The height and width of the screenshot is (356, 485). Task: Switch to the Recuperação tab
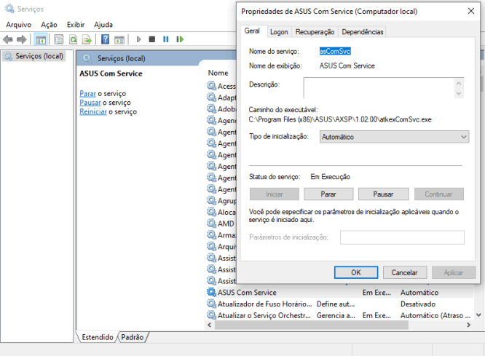click(315, 32)
